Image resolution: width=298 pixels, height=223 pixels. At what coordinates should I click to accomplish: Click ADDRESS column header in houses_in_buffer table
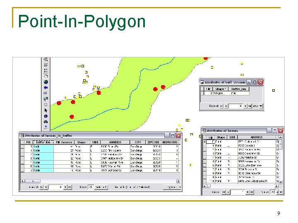click(x=115, y=142)
